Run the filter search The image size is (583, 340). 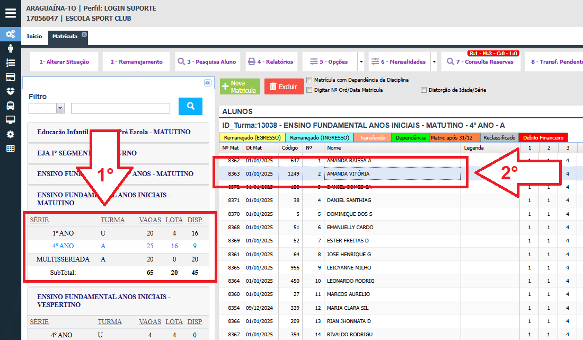[x=190, y=107]
